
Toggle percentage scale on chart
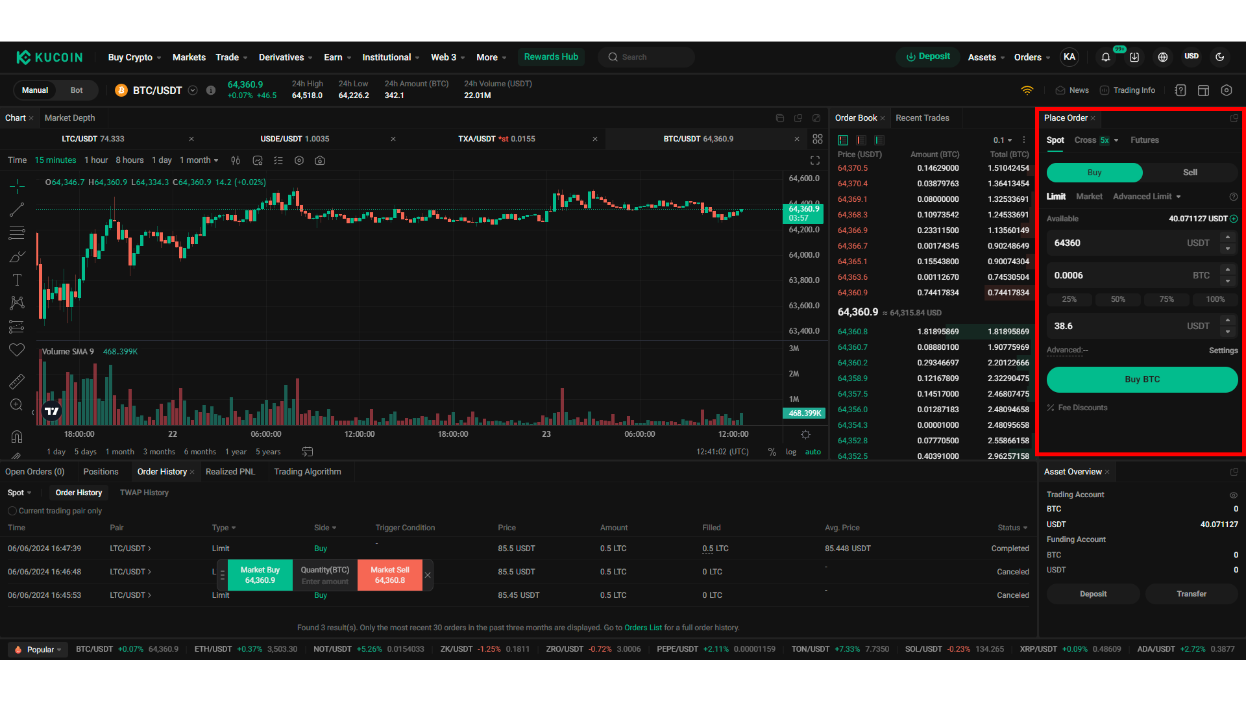772,452
